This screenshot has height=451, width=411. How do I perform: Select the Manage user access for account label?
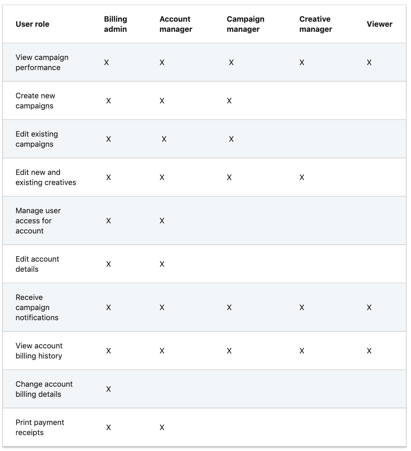[38, 221]
